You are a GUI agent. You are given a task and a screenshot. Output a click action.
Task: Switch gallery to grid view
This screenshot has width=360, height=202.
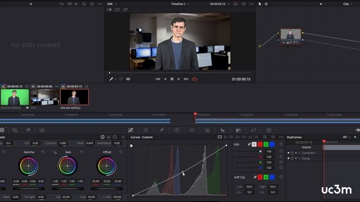[70, 4]
